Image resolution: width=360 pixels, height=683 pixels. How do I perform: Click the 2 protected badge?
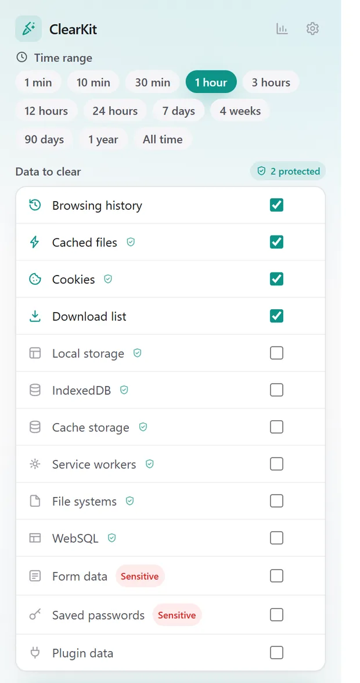(x=288, y=171)
